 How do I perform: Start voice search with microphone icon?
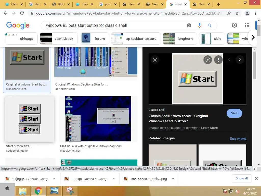(199, 25)
